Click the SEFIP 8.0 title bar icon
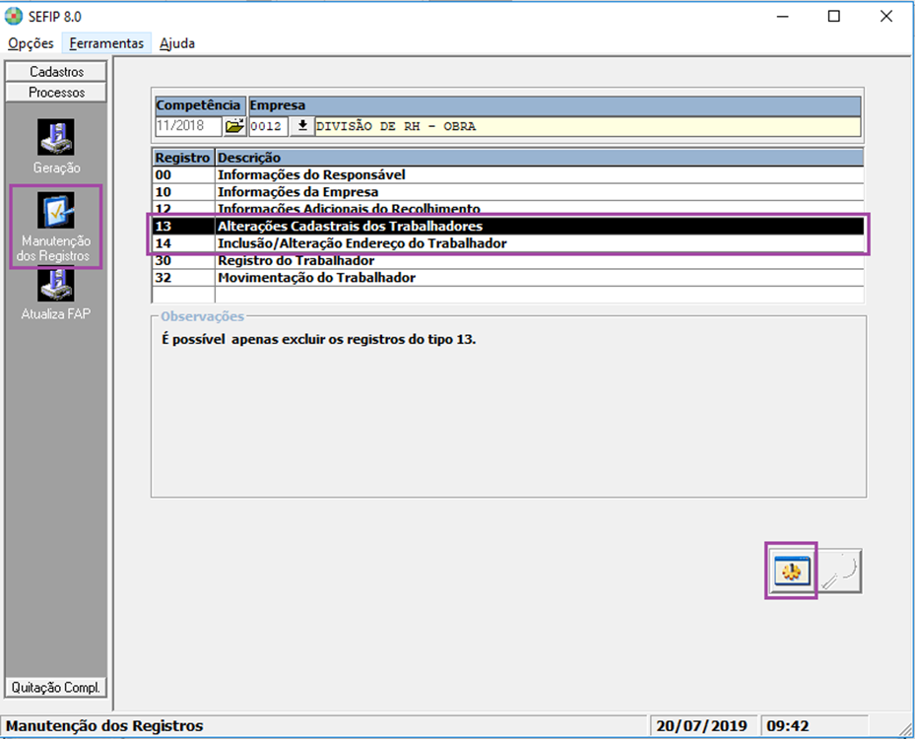The image size is (915, 739). 14,16
